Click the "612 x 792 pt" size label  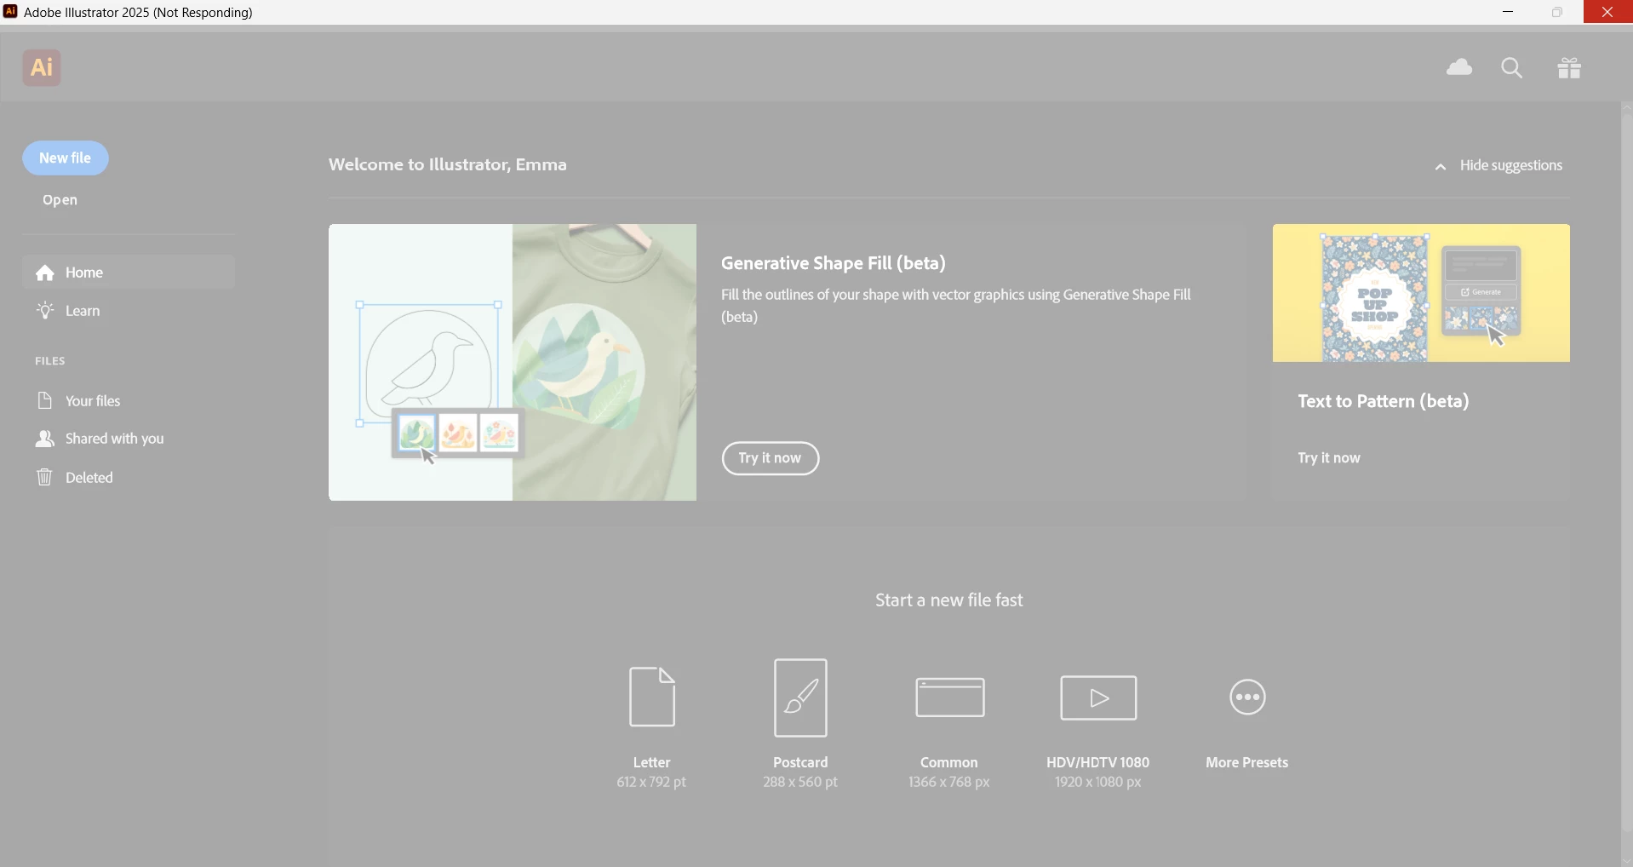point(651,782)
